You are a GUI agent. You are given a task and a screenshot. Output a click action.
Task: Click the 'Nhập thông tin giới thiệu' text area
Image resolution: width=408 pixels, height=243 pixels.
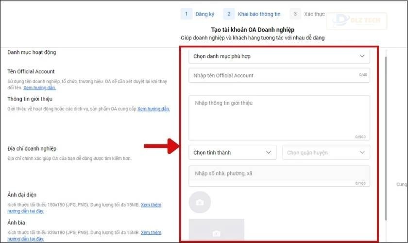point(279,117)
